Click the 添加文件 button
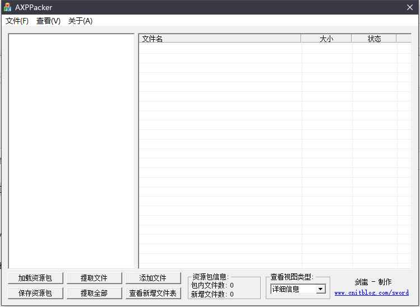This screenshot has height=307, width=420. coord(153,278)
